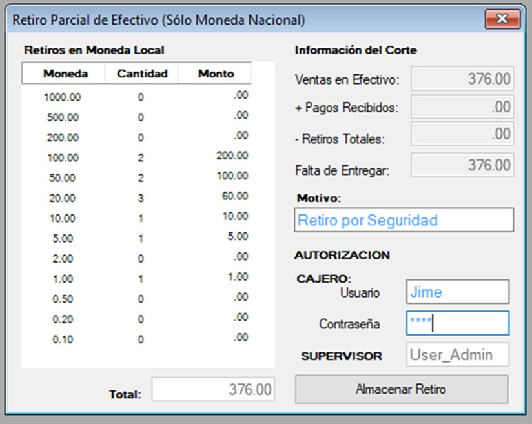
Task: Close the Retiro Parcial de Efectivo dialog
Action: (x=502, y=19)
